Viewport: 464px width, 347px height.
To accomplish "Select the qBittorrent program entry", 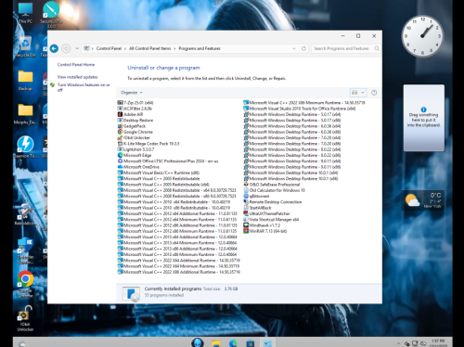I will (x=256, y=196).
